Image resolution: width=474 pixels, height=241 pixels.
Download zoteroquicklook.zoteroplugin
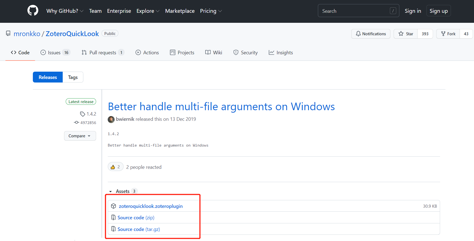pyautogui.click(x=151, y=206)
